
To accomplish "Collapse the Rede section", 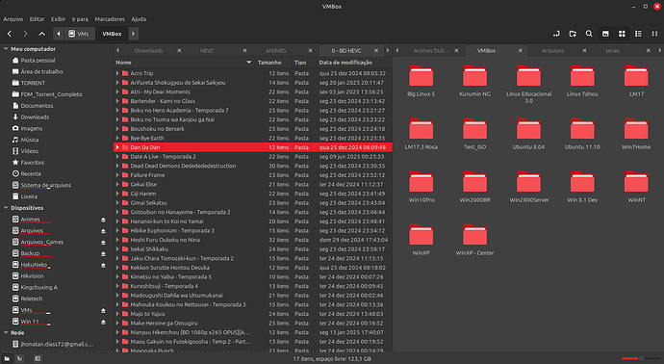I will 6,333.
